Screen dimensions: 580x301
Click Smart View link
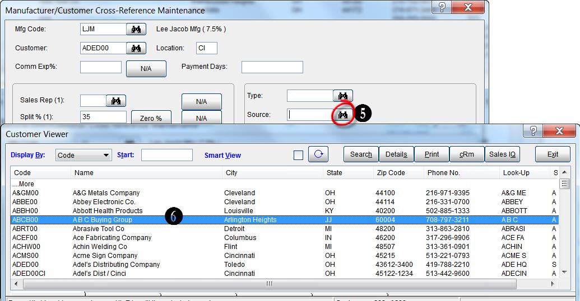pos(222,156)
